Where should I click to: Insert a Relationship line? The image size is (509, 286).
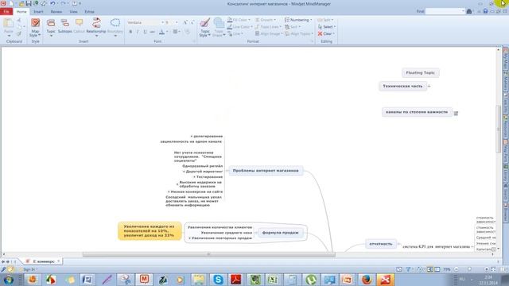[96, 26]
